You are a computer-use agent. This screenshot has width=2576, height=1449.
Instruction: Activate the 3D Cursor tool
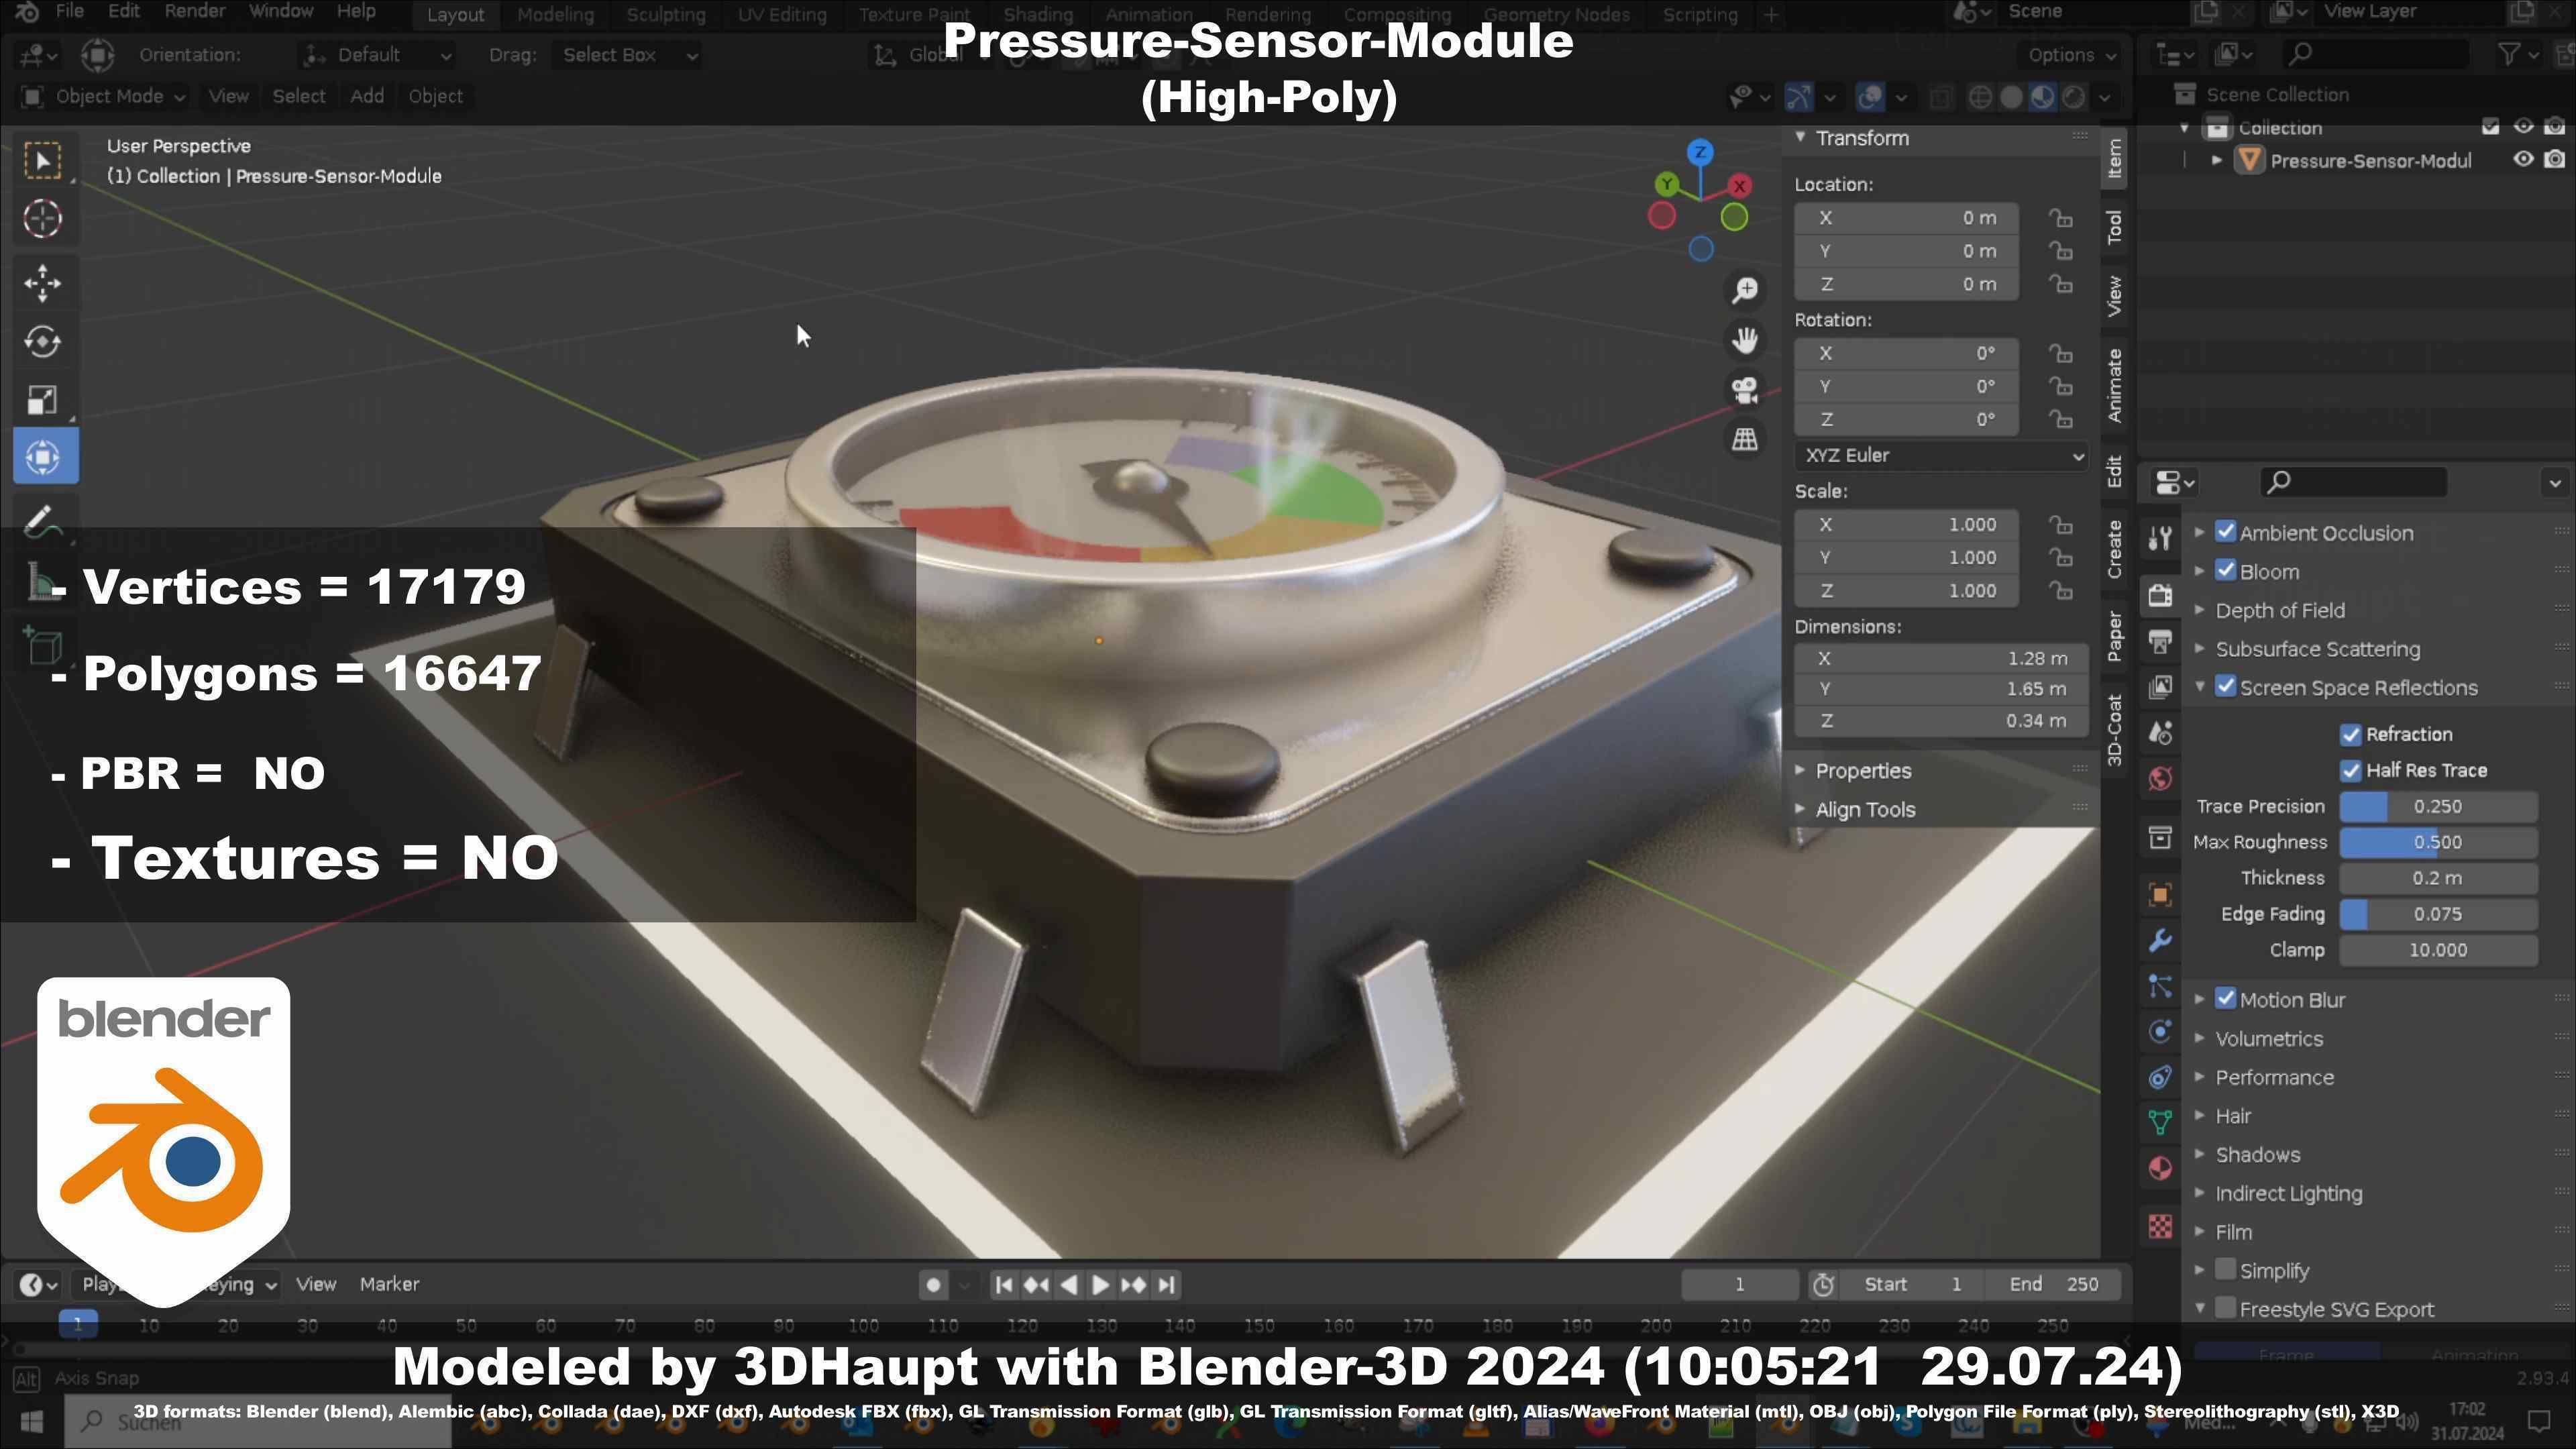42,219
